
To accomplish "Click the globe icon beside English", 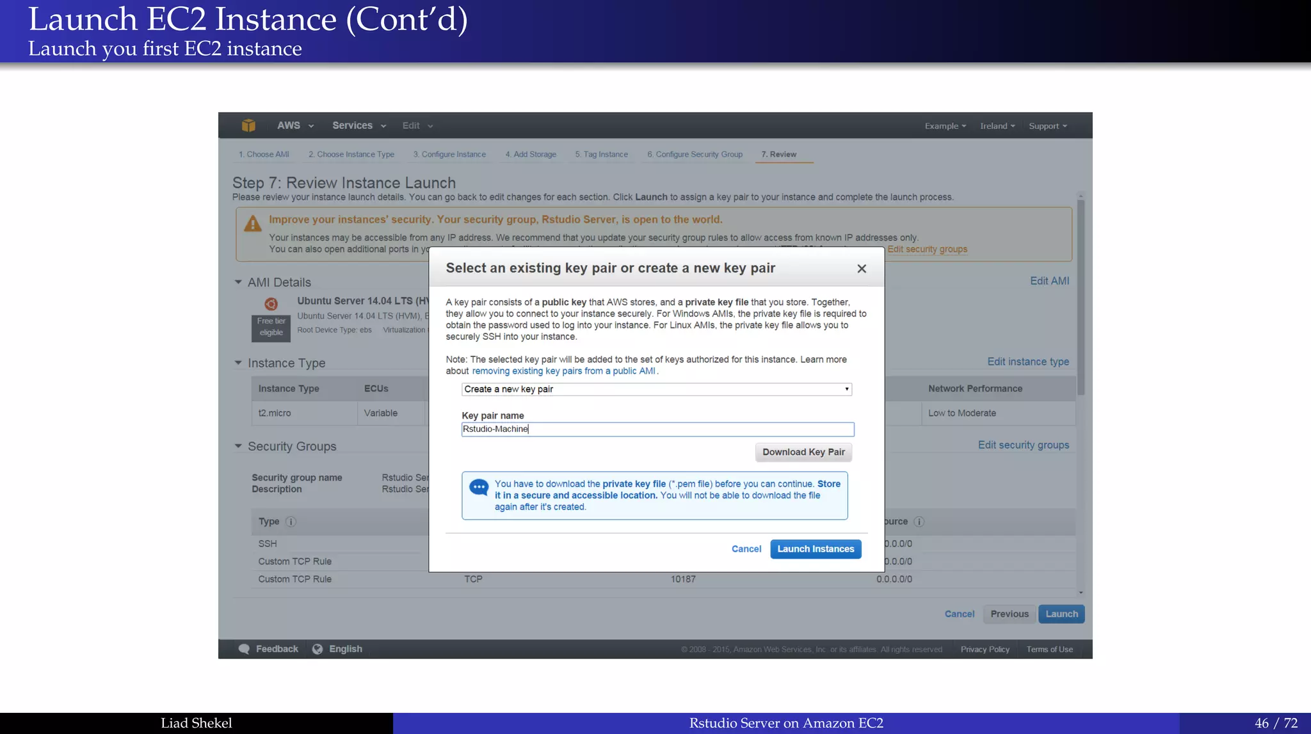I will coord(318,649).
